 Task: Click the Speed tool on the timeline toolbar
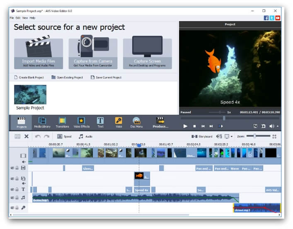point(64,137)
